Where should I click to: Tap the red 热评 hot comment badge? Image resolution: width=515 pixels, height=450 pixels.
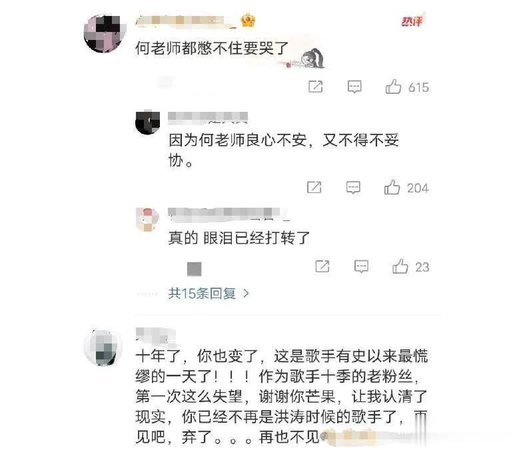[412, 22]
